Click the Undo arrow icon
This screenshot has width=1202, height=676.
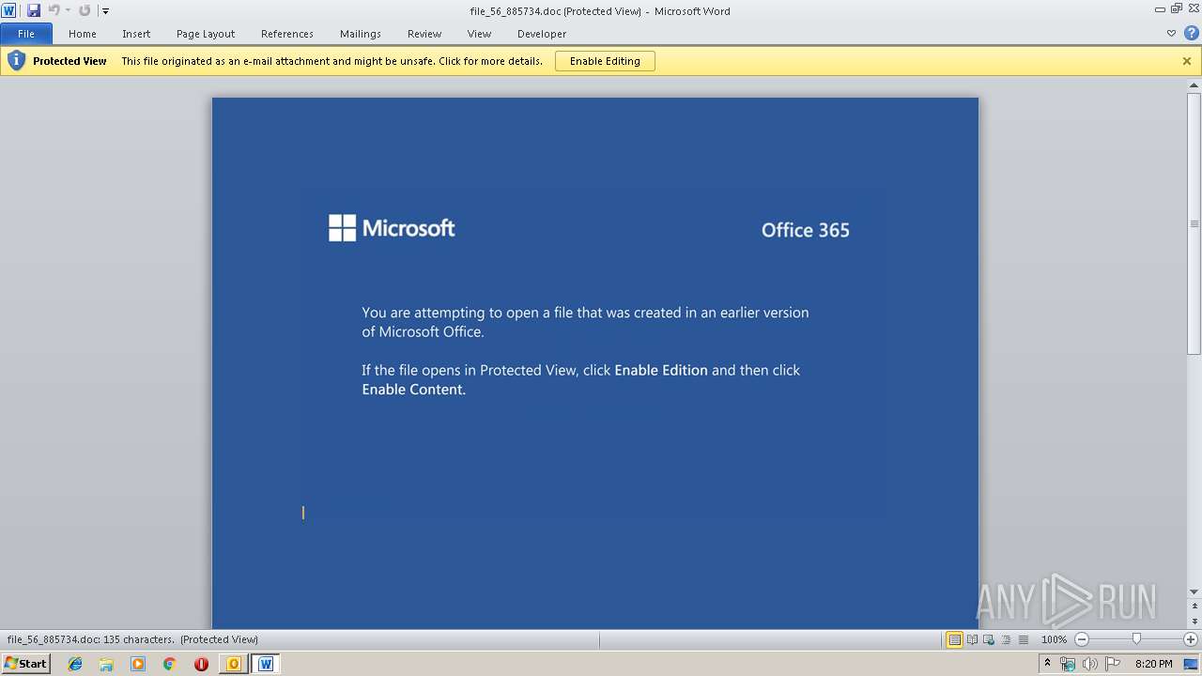[x=54, y=10]
